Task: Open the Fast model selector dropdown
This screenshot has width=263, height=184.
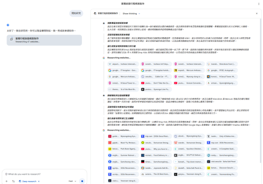Action: coord(72,181)
